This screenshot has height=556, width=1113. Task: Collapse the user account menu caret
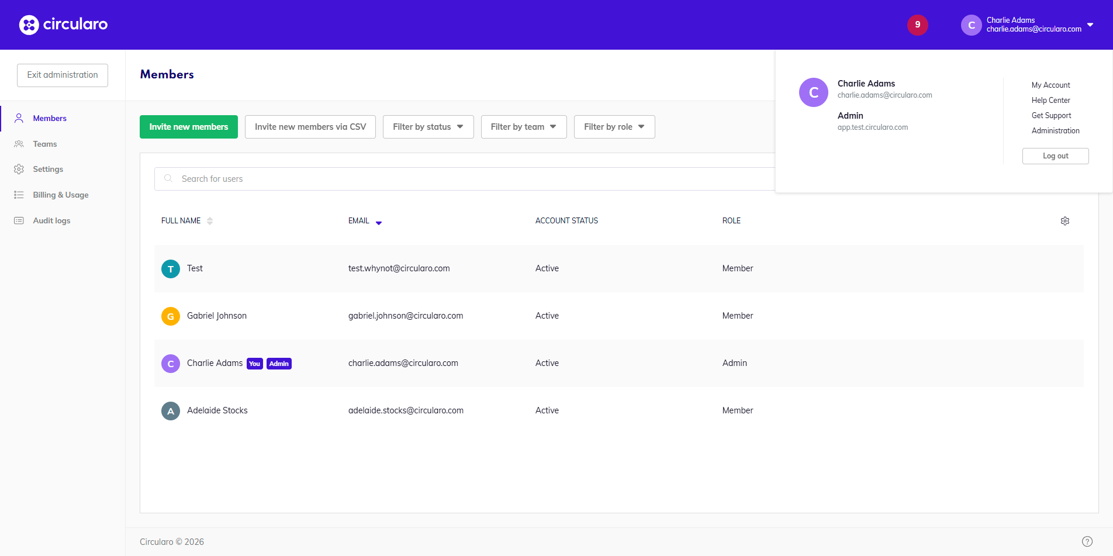(x=1090, y=25)
